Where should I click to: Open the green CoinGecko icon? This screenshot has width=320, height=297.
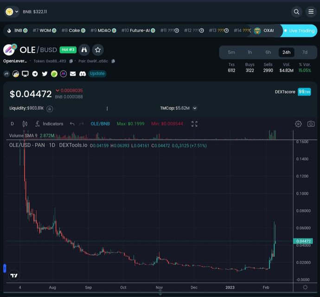pyautogui.click(x=54, y=74)
